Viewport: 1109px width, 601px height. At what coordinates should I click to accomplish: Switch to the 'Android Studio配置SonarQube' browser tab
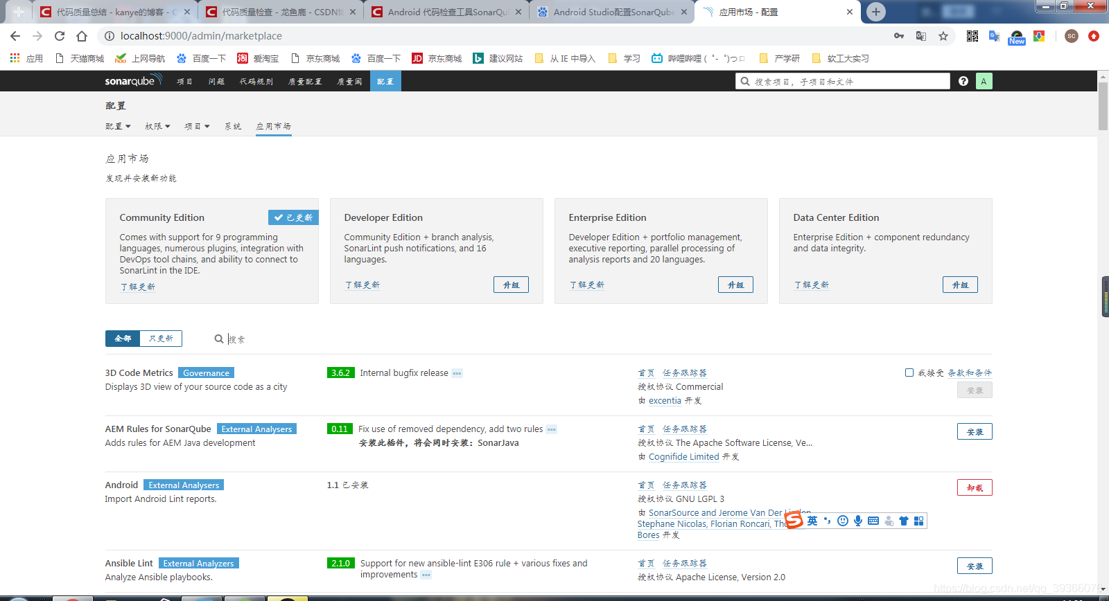(611, 12)
